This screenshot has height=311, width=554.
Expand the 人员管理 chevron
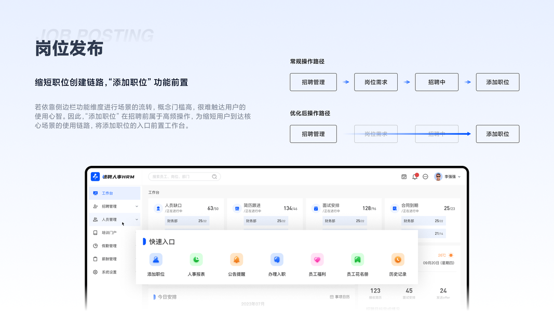click(x=137, y=219)
